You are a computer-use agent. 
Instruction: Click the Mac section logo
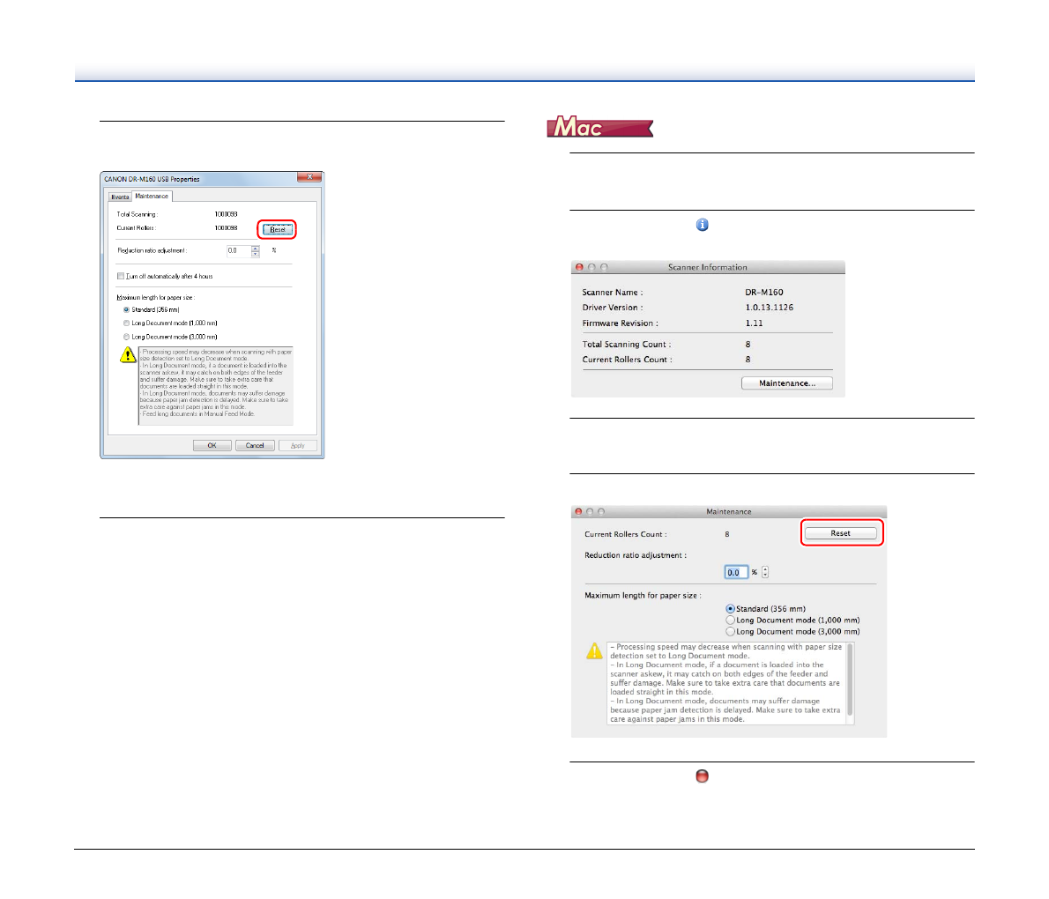(x=599, y=128)
